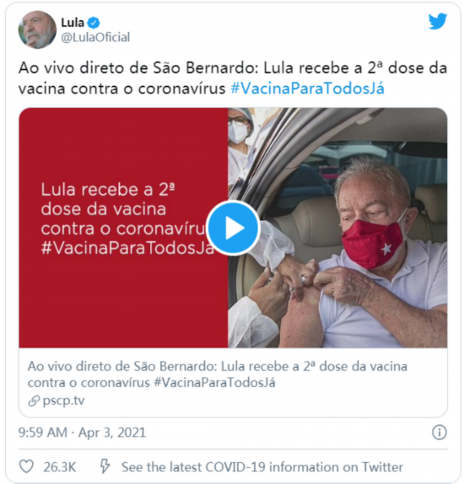See the latest COVID-19 information on Twitter

pyautogui.click(x=262, y=467)
